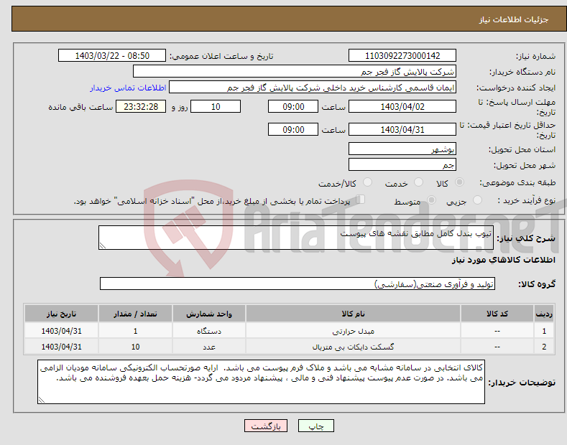The height and width of the screenshot is (445, 567).
Task: Click the delivery province field بوشهر
Action: point(402,149)
